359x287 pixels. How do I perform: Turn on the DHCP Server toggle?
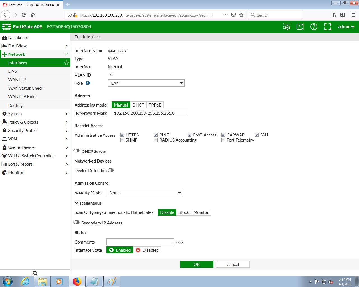[x=77, y=151]
